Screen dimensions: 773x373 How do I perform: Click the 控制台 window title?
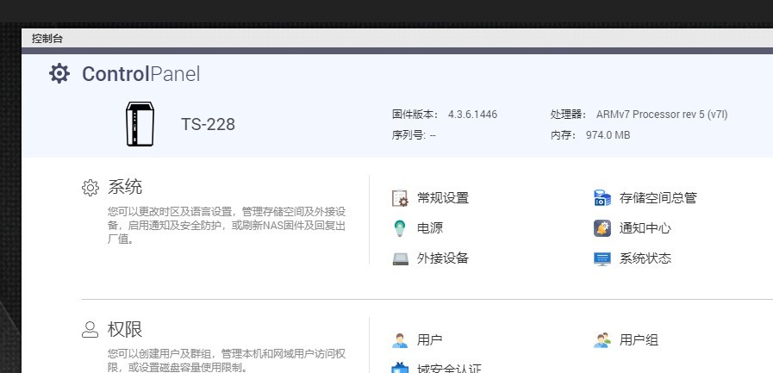point(47,38)
